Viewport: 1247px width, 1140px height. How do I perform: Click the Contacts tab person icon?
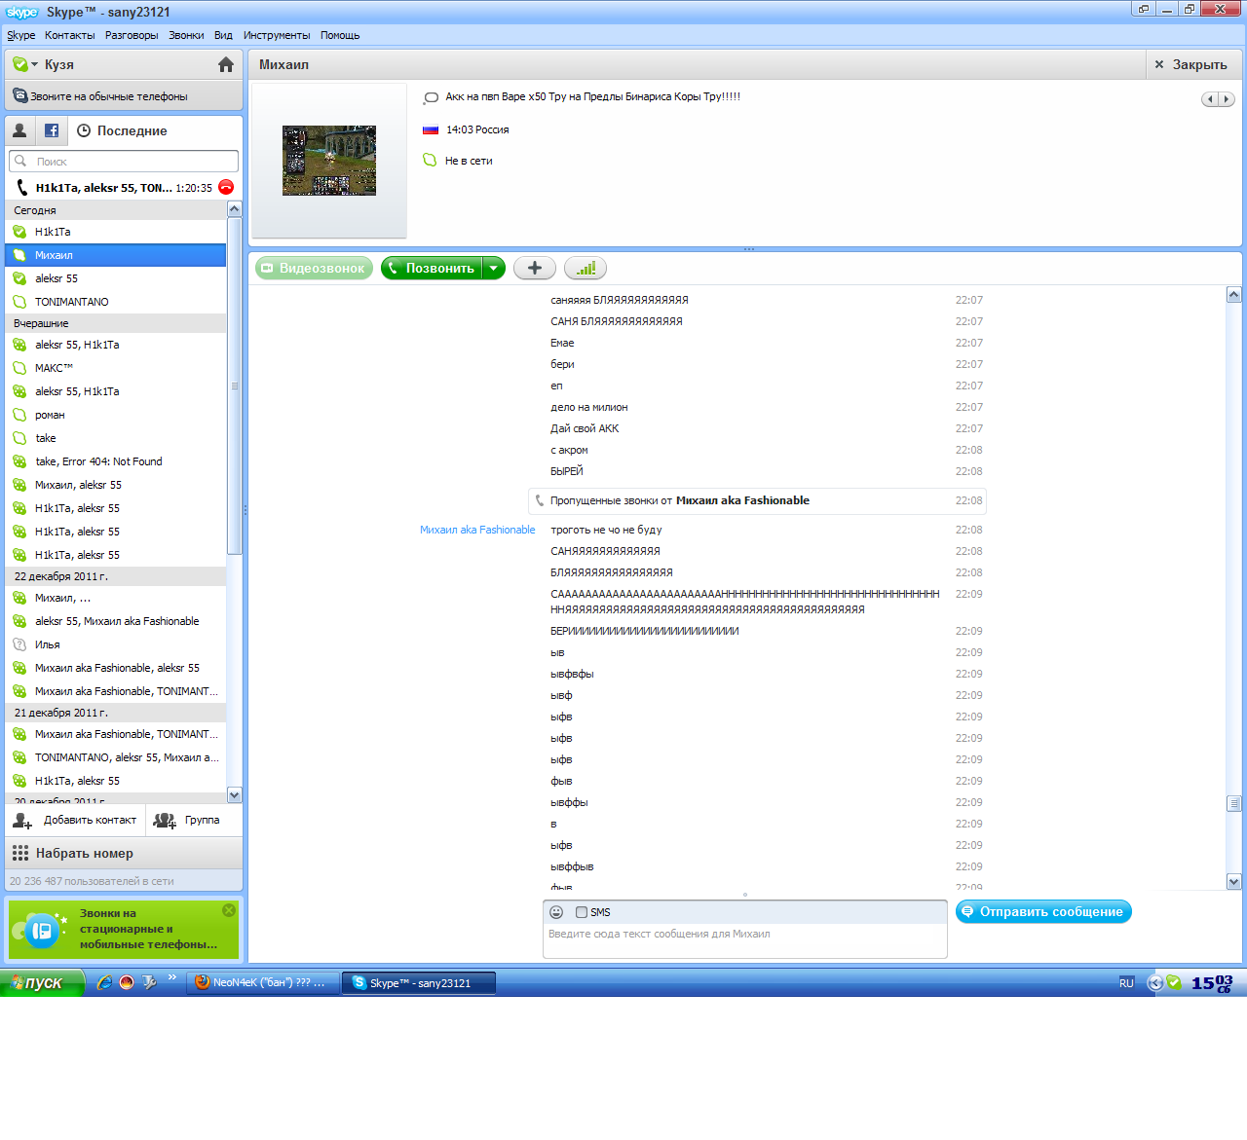pyautogui.click(x=19, y=129)
